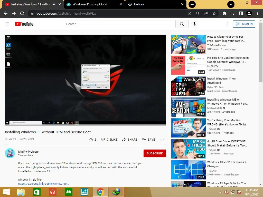The height and width of the screenshot is (197, 263).
Task: Open the Extensions puzzle icon
Action: click(x=224, y=13)
